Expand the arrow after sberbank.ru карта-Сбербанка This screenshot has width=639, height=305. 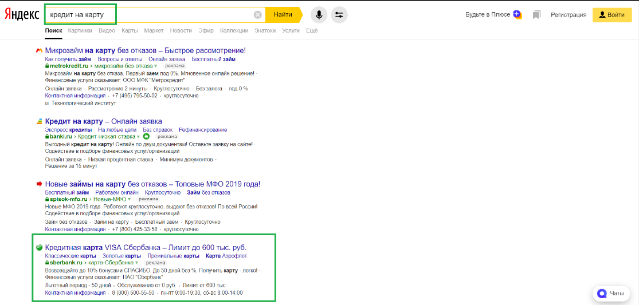tap(138, 263)
